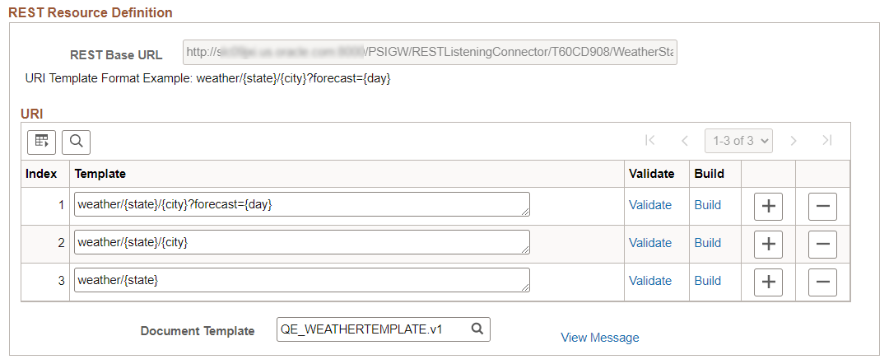Click the REST Base URL field
889x364 pixels.
click(430, 52)
